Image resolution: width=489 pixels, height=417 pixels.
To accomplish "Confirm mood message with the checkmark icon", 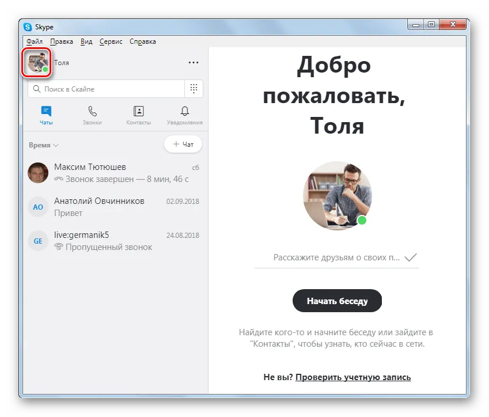I will [411, 257].
